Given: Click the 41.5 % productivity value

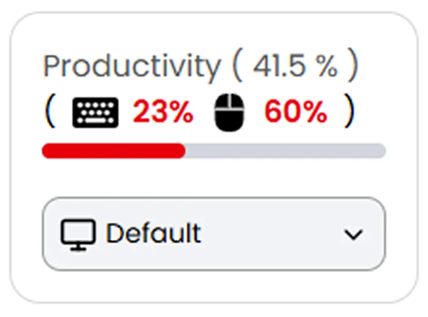Looking at the screenshot, I should (295, 66).
